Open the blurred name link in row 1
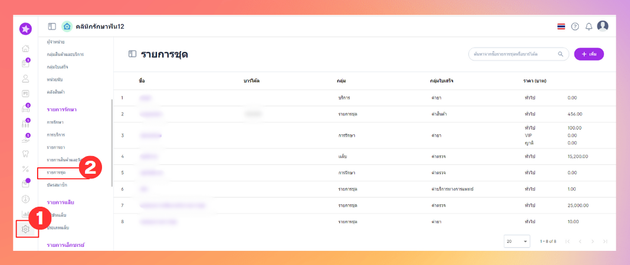 [146, 98]
